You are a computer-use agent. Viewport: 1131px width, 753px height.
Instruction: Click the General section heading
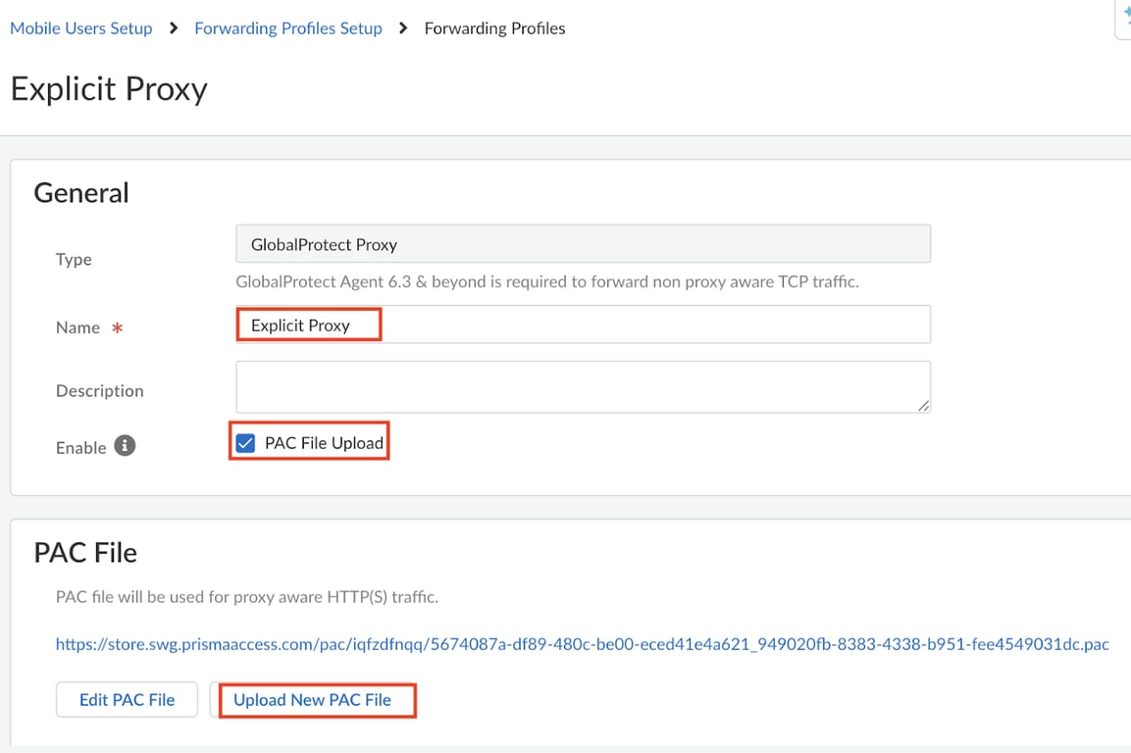pos(81,192)
